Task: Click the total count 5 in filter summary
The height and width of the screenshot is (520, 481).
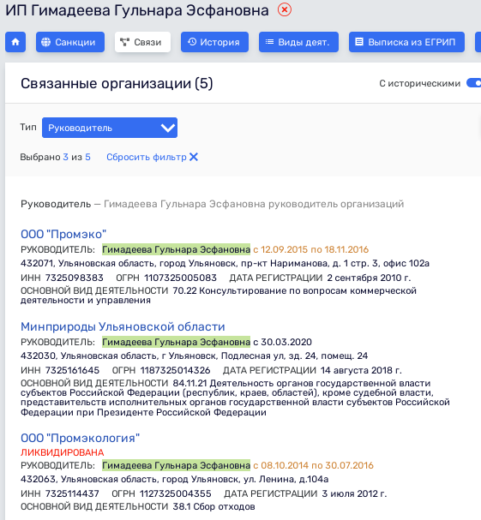Action: [87, 157]
